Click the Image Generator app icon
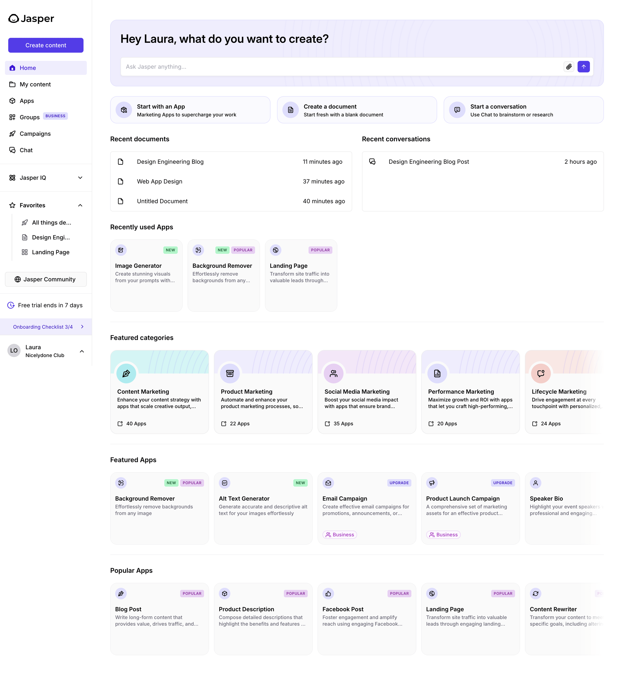The image size is (622, 675). click(121, 250)
